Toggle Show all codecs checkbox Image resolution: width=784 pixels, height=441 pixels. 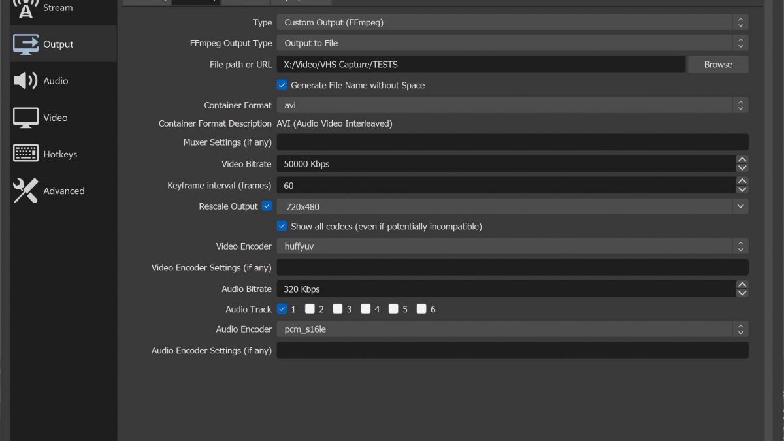(x=282, y=226)
